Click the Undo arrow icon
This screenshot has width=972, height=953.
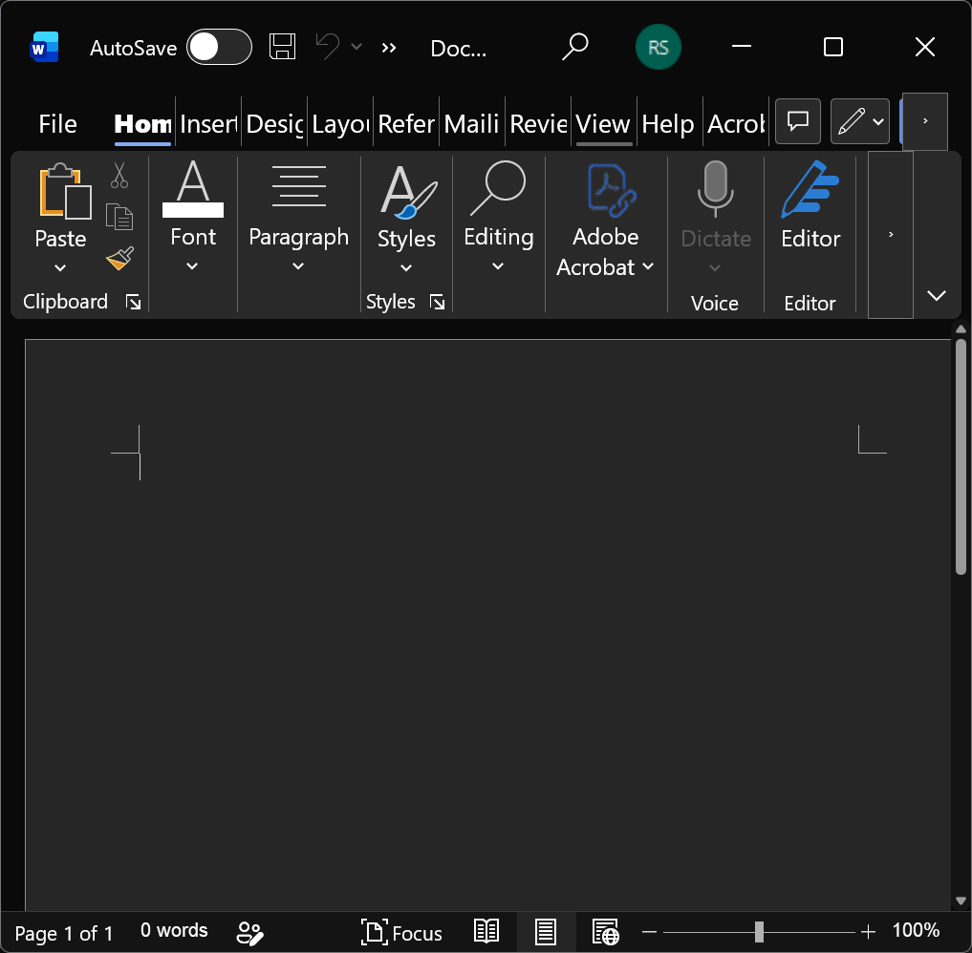[327, 47]
